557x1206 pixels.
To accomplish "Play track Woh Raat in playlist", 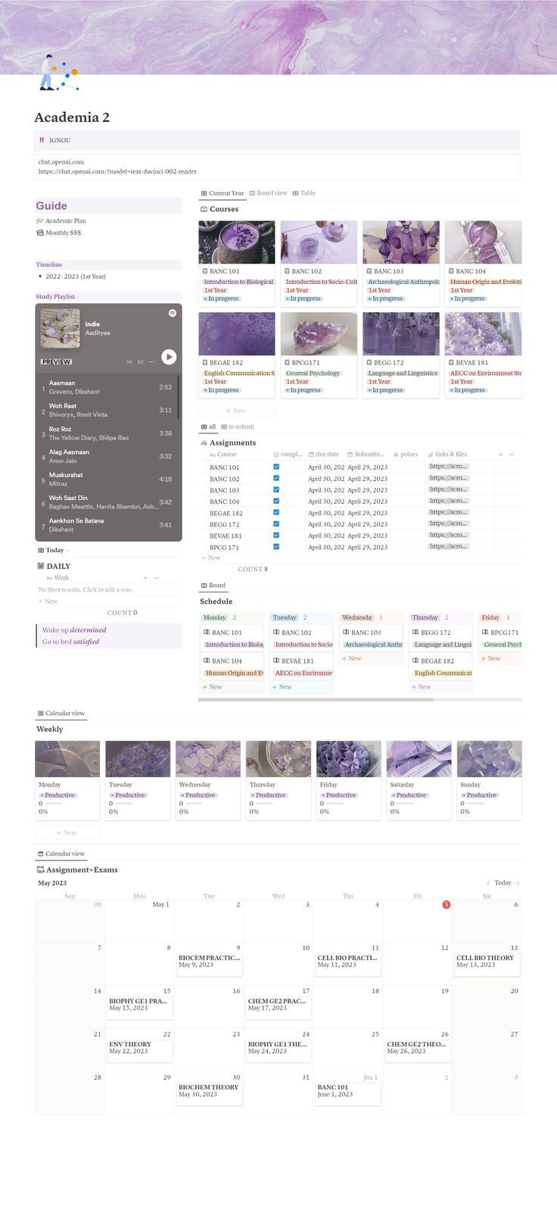I will [x=107, y=410].
